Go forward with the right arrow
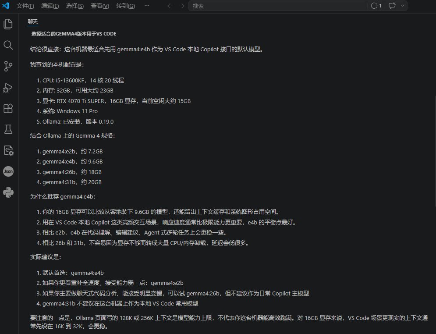436x334 pixels. pyautogui.click(x=181, y=6)
